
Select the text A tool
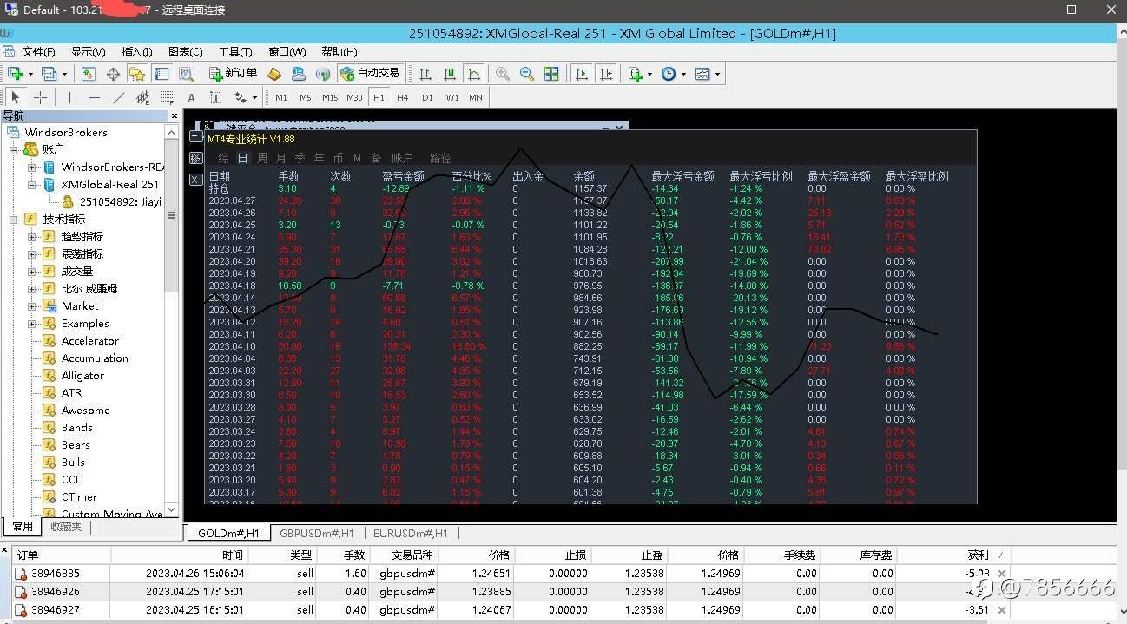point(192,97)
